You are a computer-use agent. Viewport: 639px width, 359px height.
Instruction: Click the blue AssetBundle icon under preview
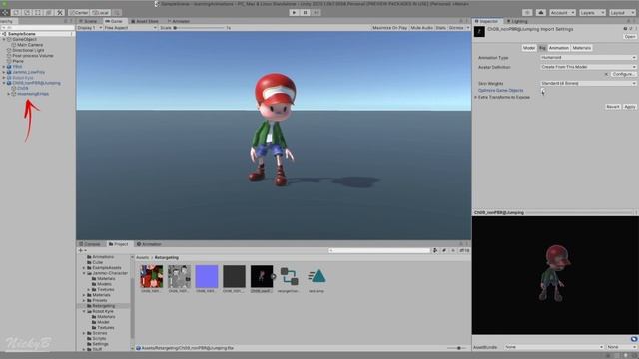coord(634,339)
